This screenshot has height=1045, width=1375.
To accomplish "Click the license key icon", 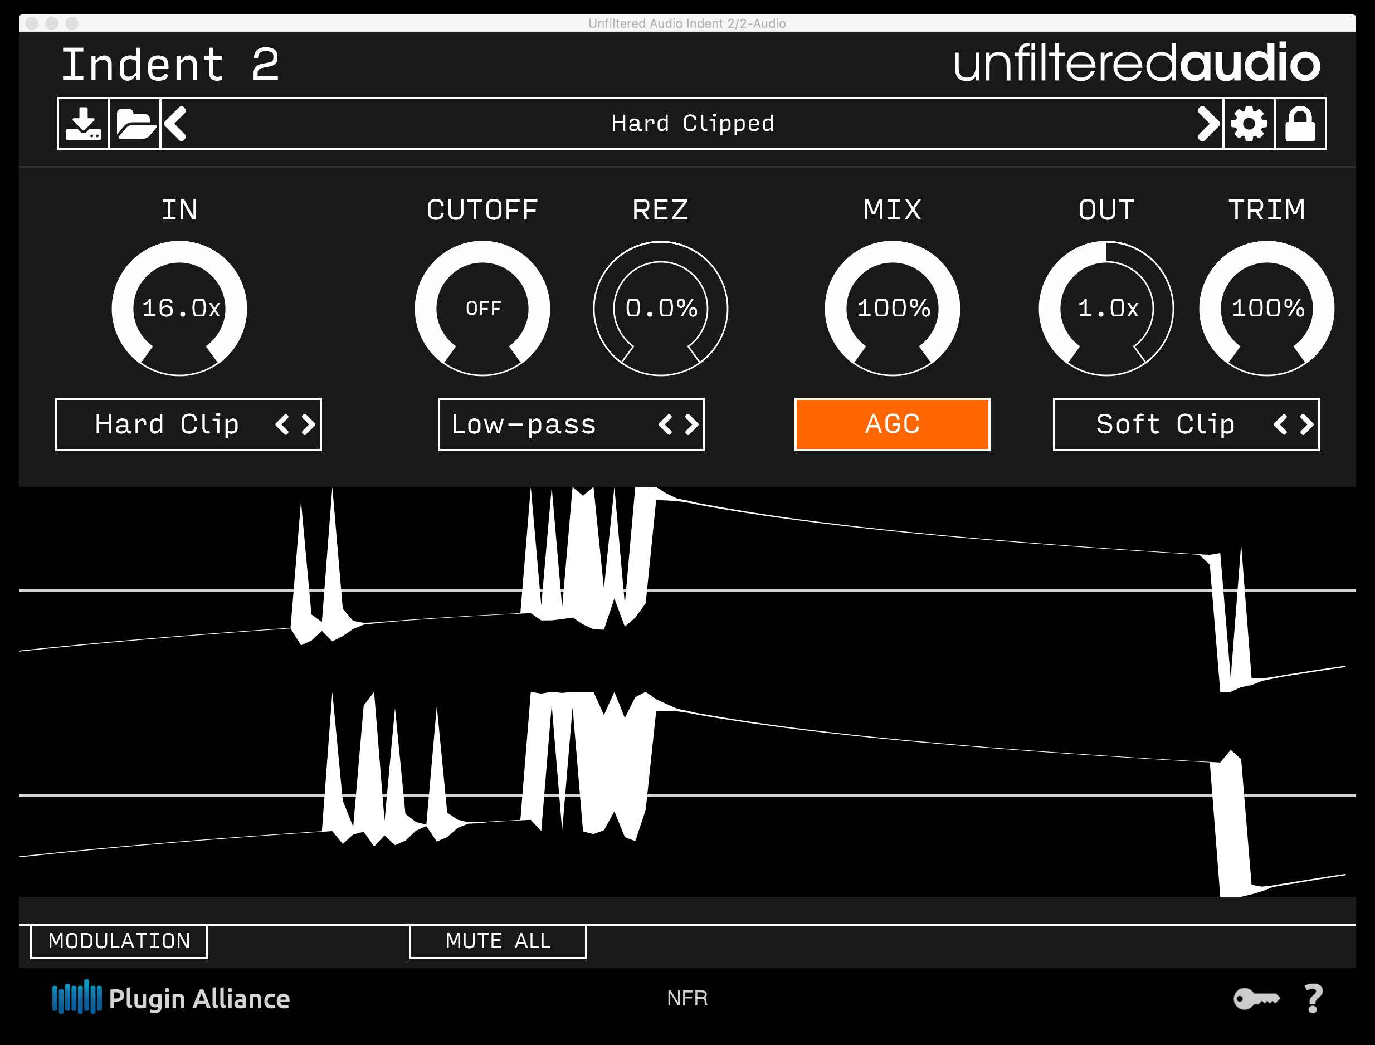I will [x=1256, y=999].
